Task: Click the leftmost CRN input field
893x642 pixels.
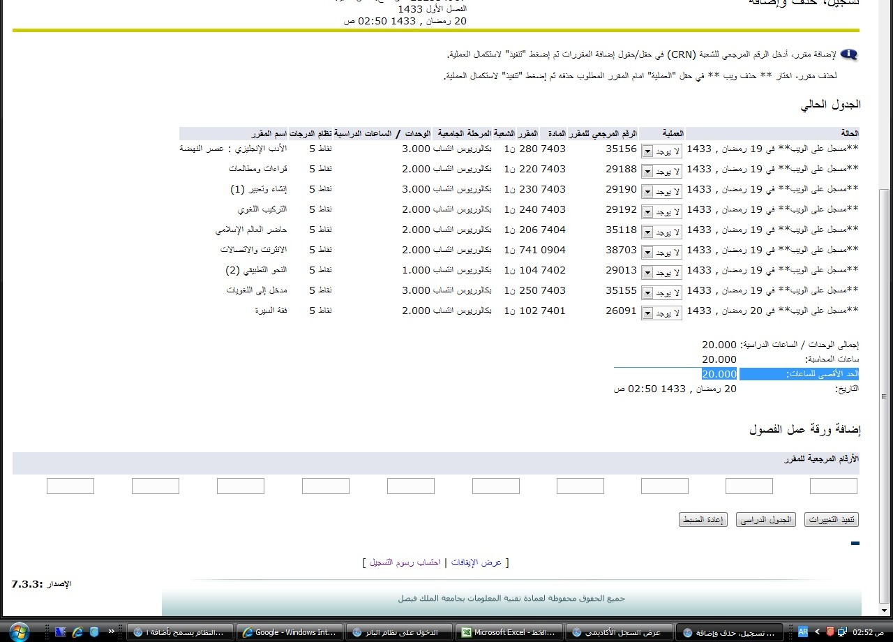Action: point(70,486)
